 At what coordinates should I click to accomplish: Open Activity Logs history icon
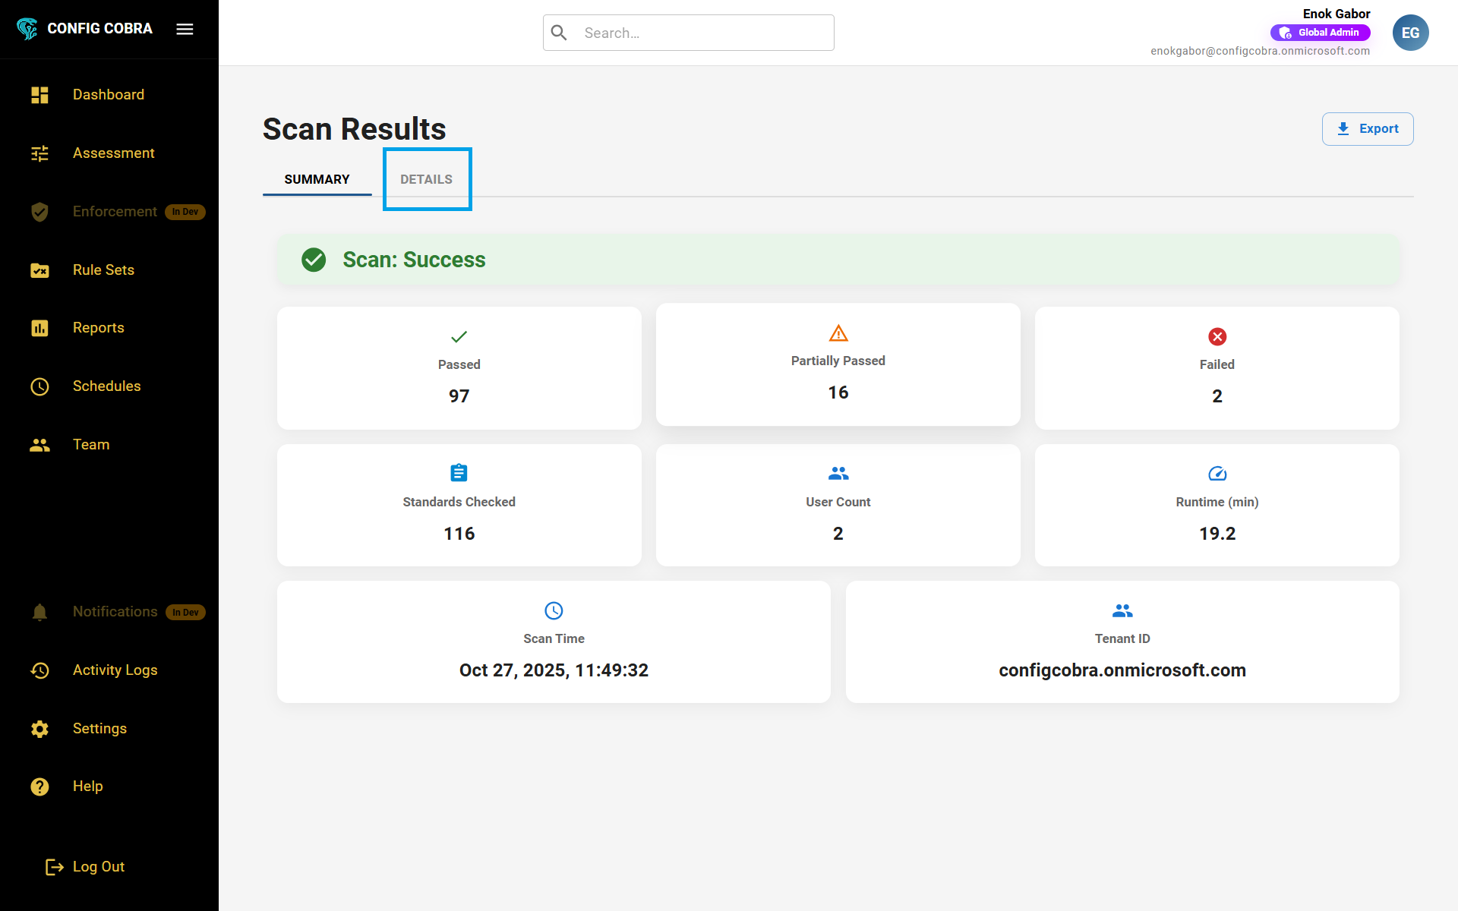[39, 670]
